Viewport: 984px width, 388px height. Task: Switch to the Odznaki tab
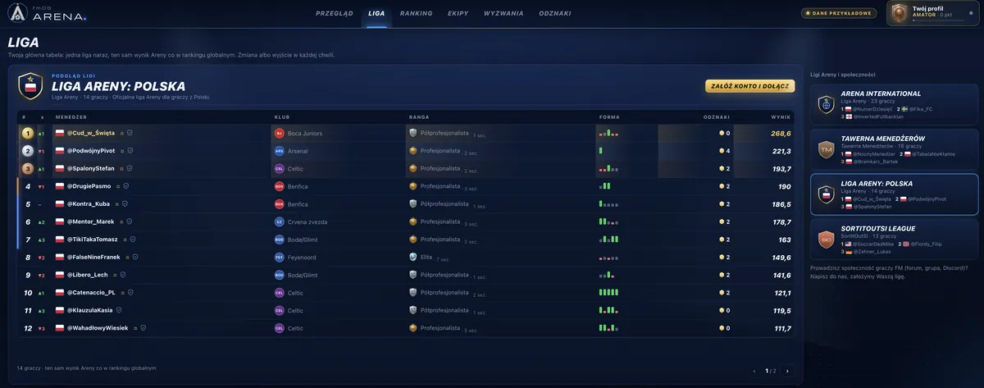(x=555, y=13)
